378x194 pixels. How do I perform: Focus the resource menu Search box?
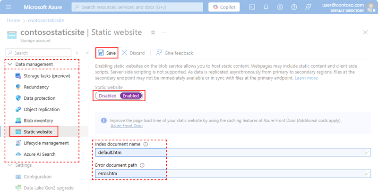tap(39, 53)
